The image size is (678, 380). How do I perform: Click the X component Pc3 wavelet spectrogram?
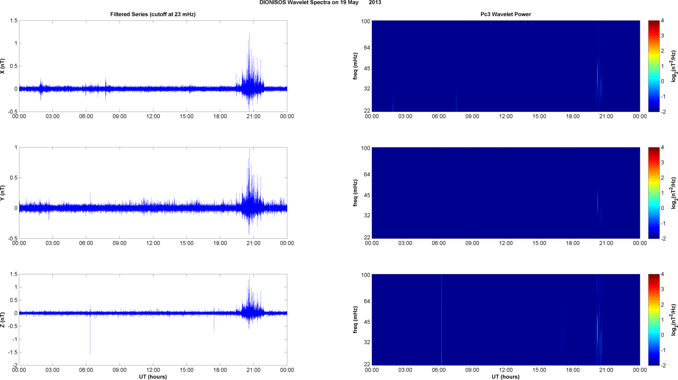pos(505,66)
